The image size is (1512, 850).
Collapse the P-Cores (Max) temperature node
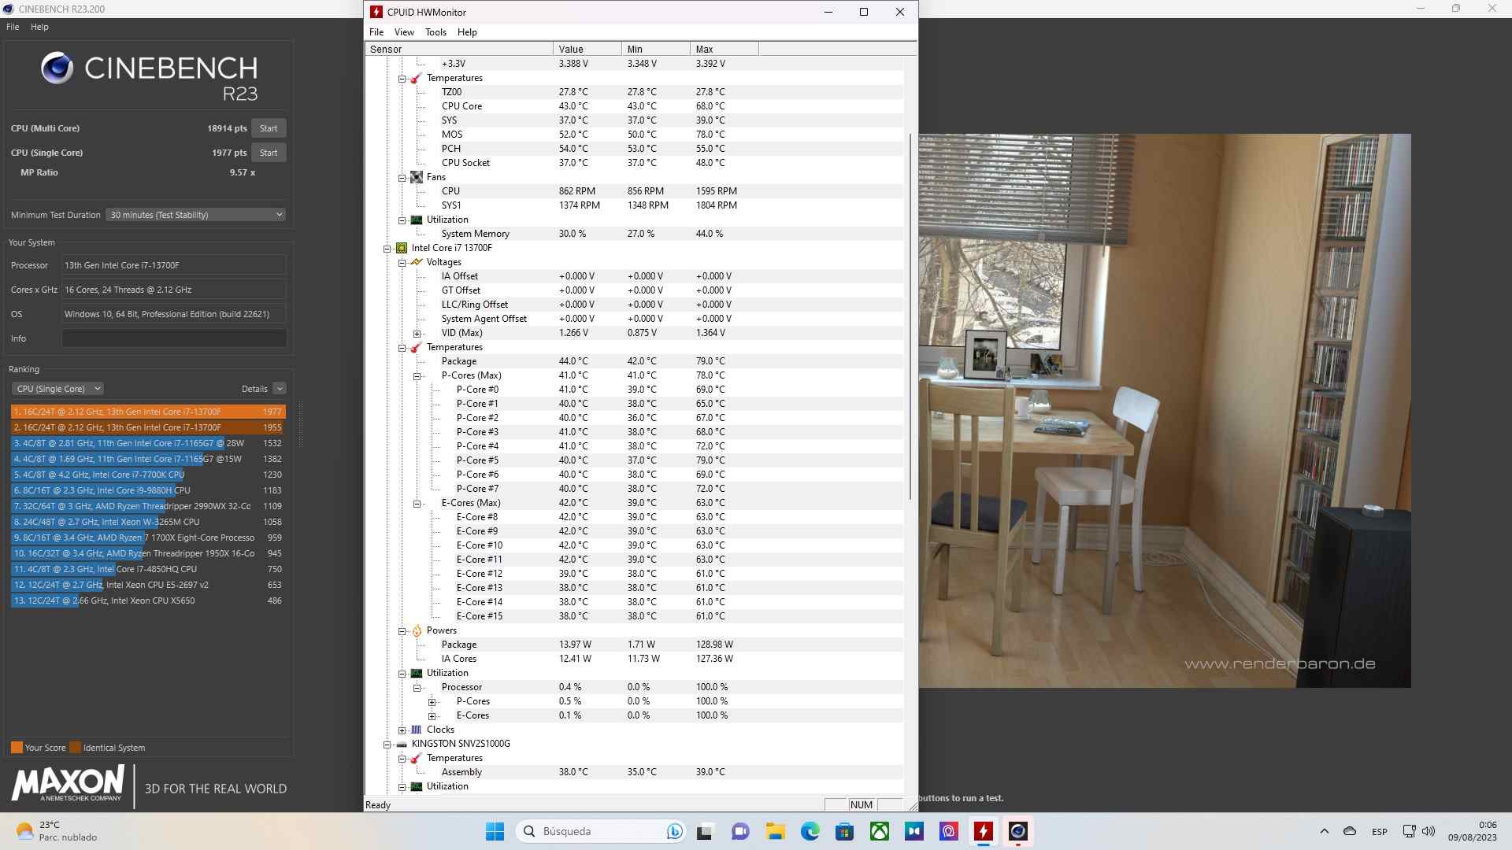tap(417, 376)
